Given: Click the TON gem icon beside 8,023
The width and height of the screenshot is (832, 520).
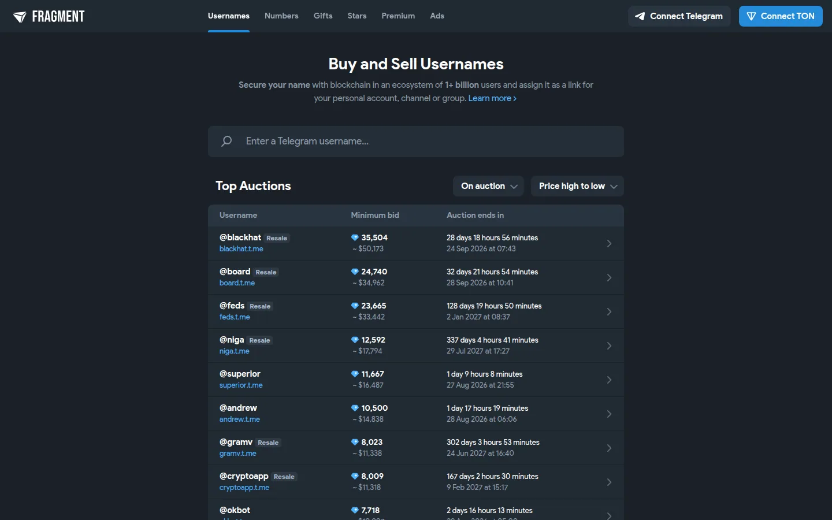Looking at the screenshot, I should point(355,442).
